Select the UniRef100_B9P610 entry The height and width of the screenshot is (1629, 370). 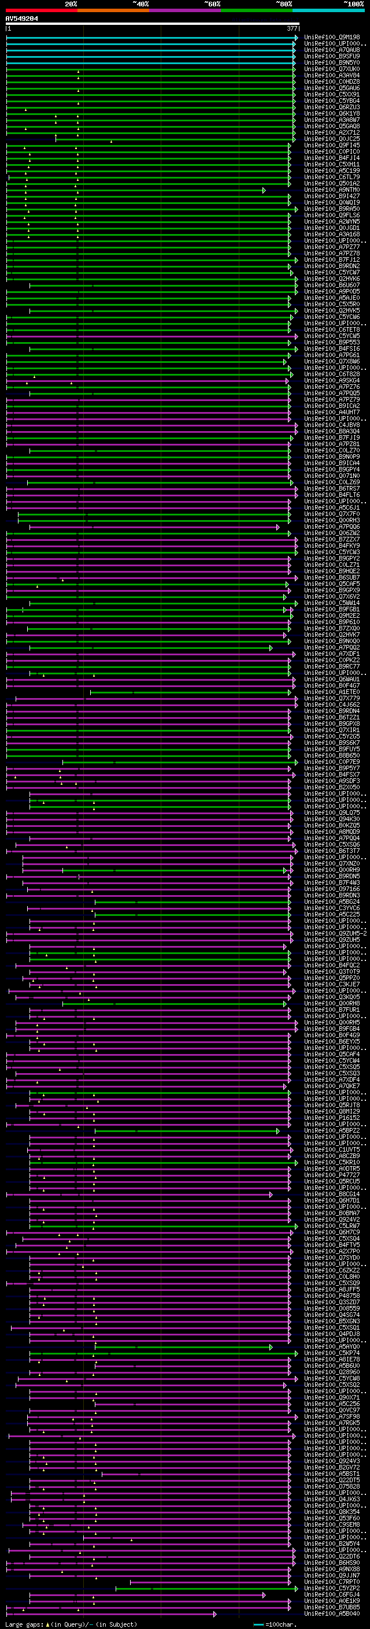332,622
